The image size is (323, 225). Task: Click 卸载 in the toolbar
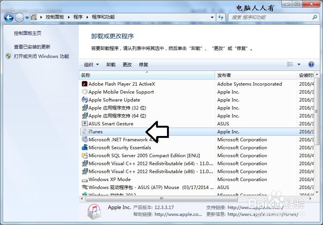(x=111, y=65)
